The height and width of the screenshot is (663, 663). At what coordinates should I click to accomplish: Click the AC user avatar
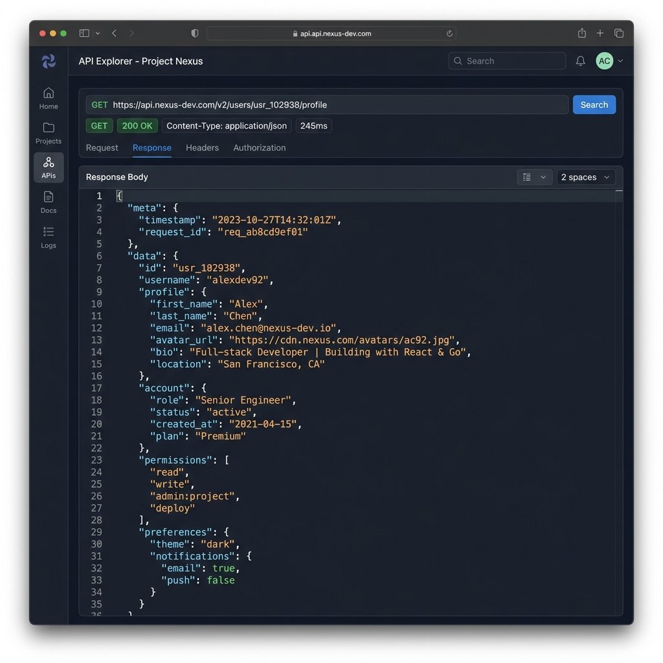coord(604,61)
